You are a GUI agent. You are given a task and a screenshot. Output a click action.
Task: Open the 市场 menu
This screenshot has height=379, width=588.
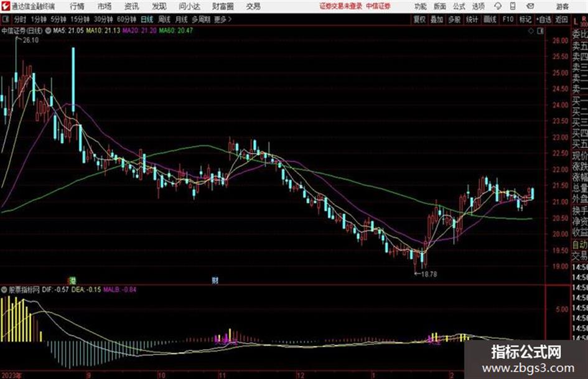click(x=105, y=6)
